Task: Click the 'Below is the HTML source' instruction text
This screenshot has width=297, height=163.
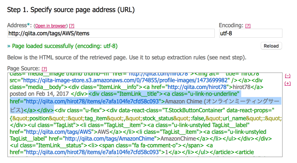Action: 127,58
